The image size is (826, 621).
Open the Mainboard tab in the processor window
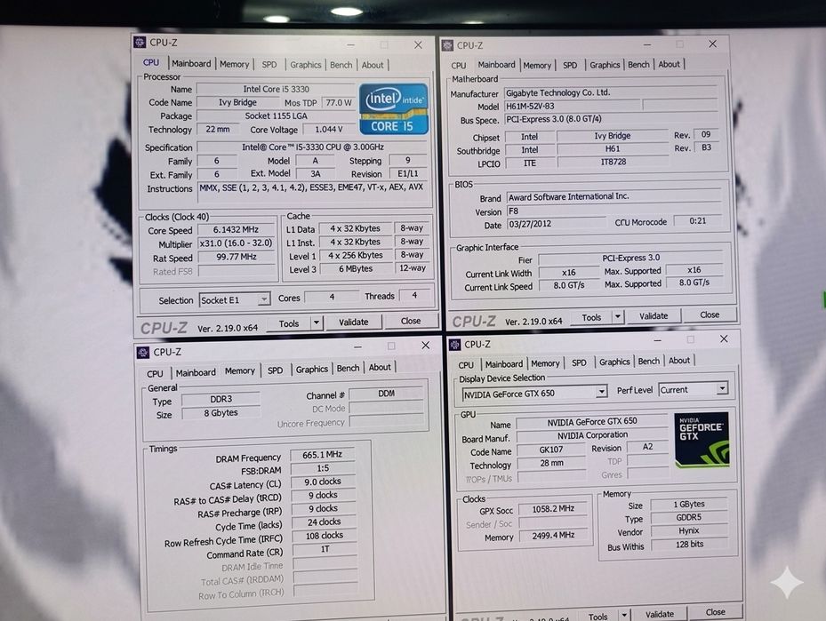pyautogui.click(x=191, y=64)
